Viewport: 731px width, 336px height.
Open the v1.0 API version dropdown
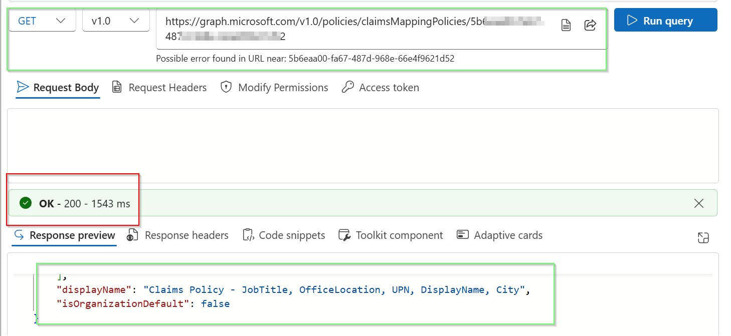pos(116,21)
